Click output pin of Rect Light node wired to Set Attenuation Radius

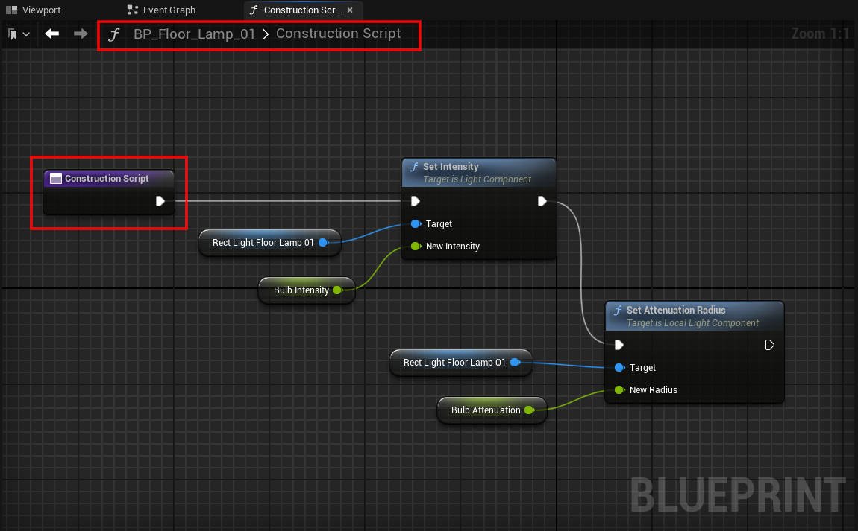click(x=515, y=362)
